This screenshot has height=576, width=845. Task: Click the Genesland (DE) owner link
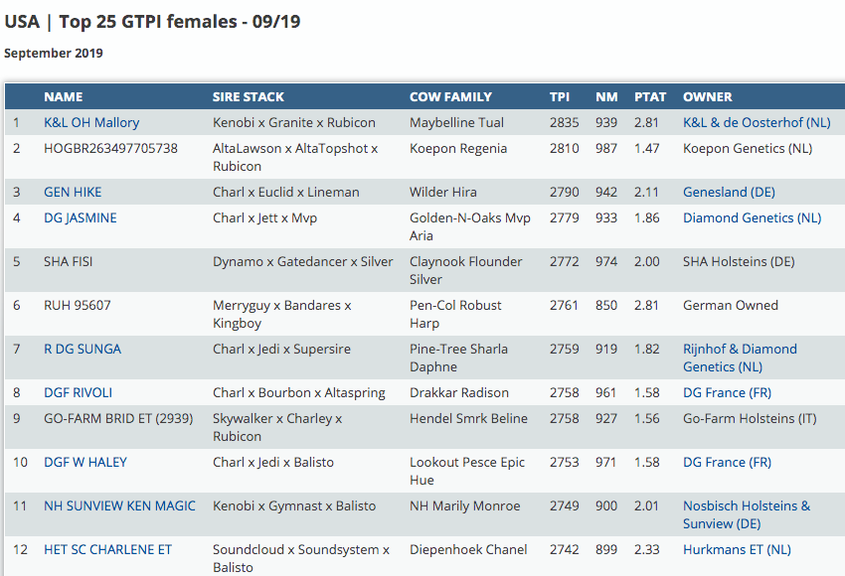click(729, 193)
